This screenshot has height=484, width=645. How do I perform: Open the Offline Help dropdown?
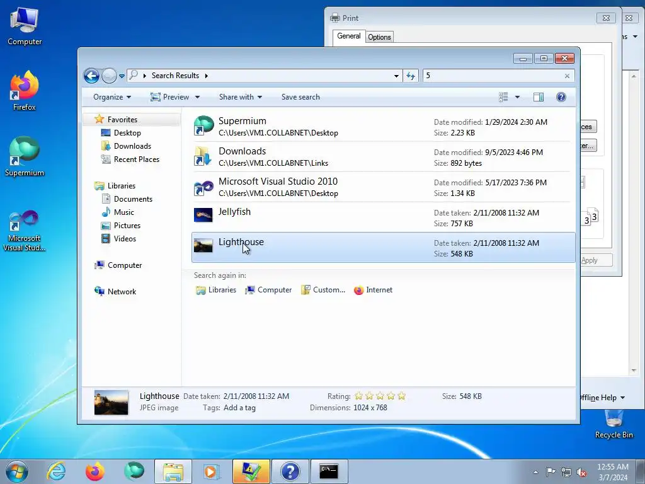point(603,398)
